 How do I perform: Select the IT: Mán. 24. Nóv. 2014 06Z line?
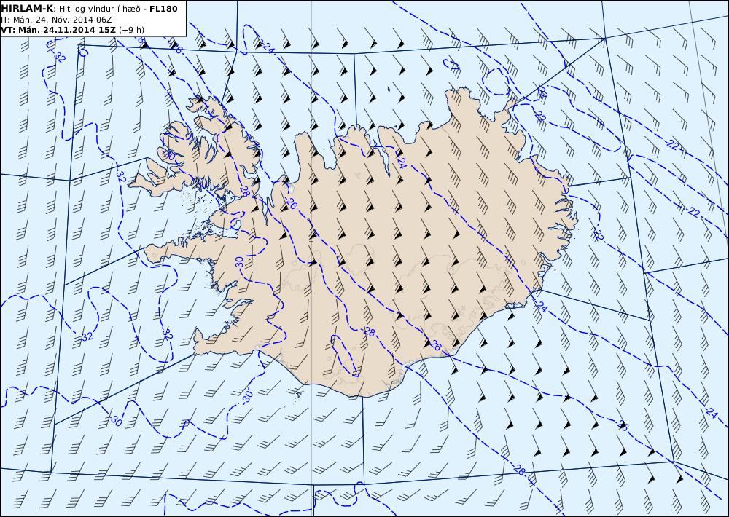click(56, 20)
